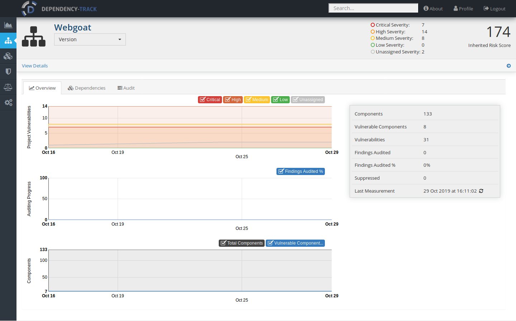Toggle the Critical series in vulnerabilities chart
Screen dimensions: 516x321
click(x=210, y=100)
